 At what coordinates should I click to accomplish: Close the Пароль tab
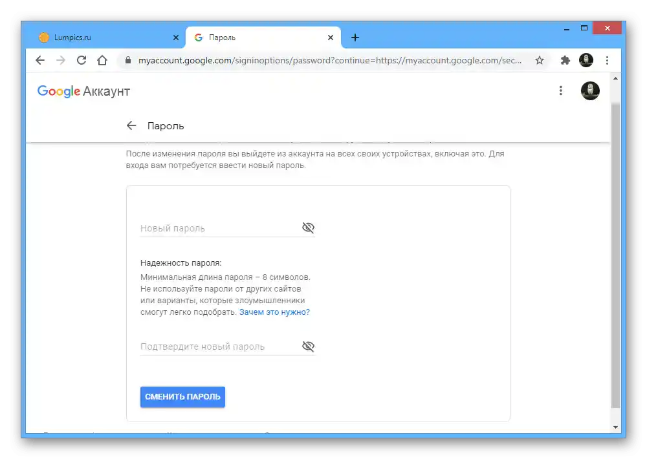331,37
